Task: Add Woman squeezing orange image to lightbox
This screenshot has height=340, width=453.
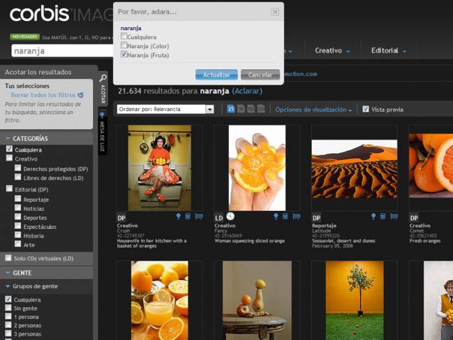Action: (276, 216)
